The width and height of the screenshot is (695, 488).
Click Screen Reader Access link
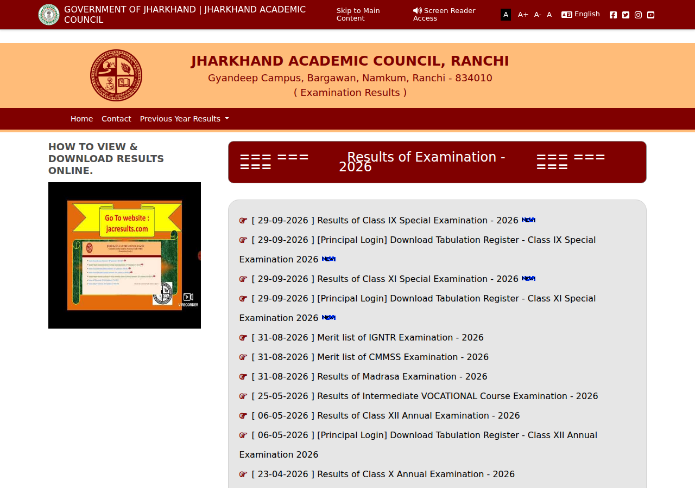point(444,15)
